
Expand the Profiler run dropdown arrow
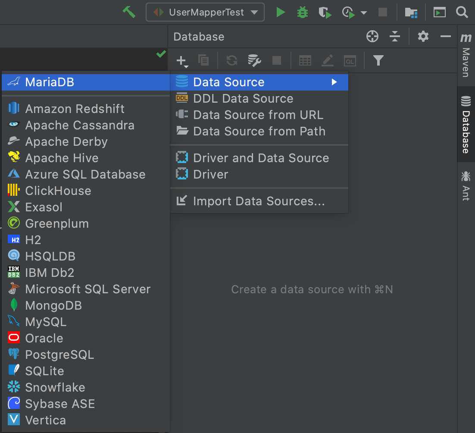pyautogui.click(x=364, y=13)
